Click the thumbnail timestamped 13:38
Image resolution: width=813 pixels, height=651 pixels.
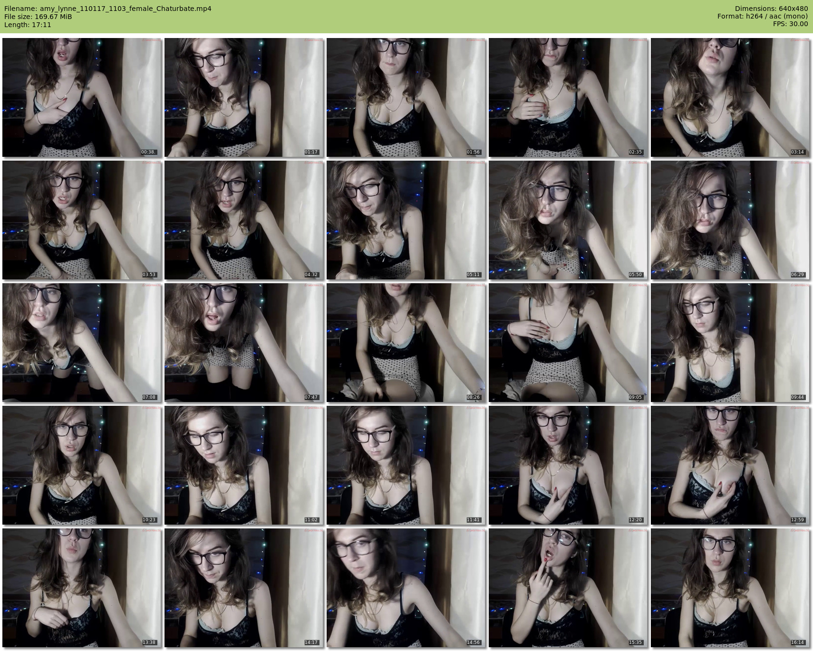click(82, 588)
